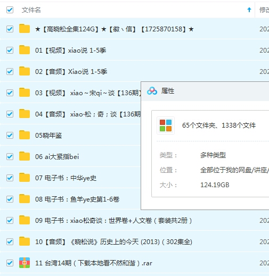Image resolution: width=269 pixels, height=276 pixels.
Task: Open folder 04【音频】xiao·松；奇；谈
Action: coord(88,114)
